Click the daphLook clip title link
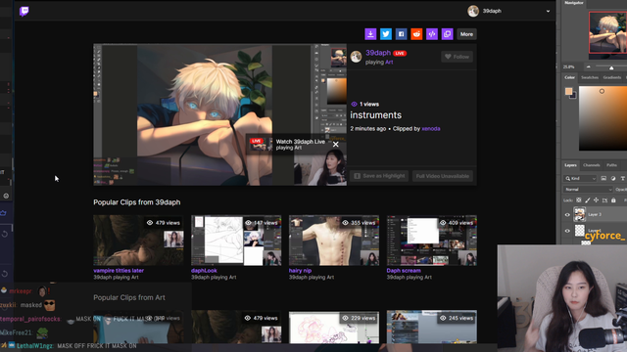 [204, 270]
